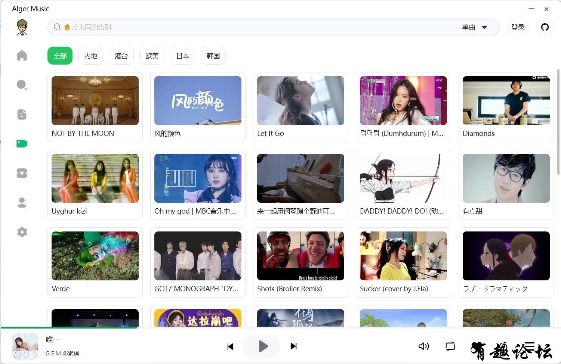Open the Shots (Broiler Remix) video thumbnail
Screen dimensions: 561x364
pyautogui.click(x=300, y=256)
